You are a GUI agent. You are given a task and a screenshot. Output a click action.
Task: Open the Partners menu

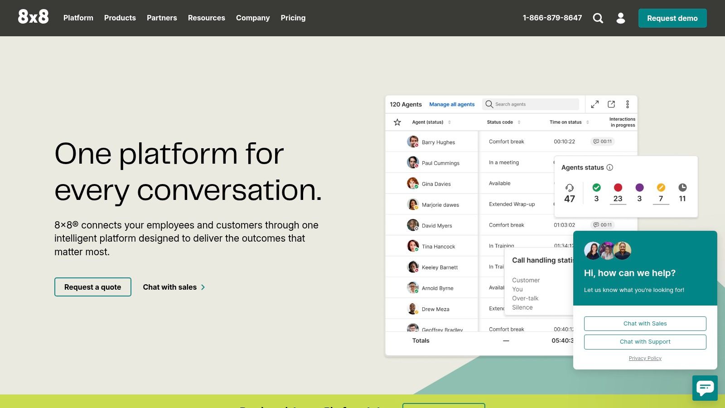coord(162,18)
